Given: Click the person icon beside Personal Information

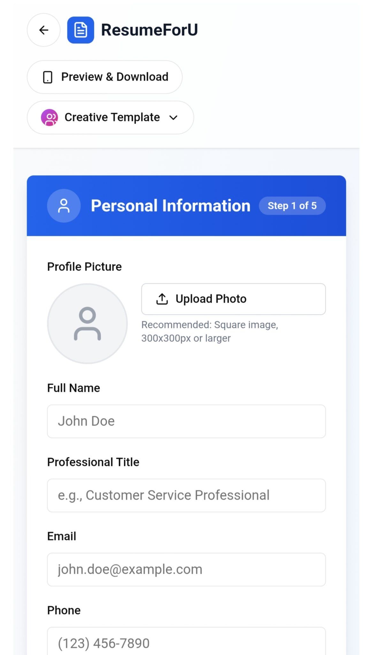Looking at the screenshot, I should pyautogui.click(x=64, y=206).
